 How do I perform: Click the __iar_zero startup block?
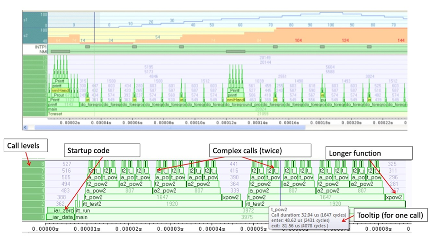(x=60, y=210)
